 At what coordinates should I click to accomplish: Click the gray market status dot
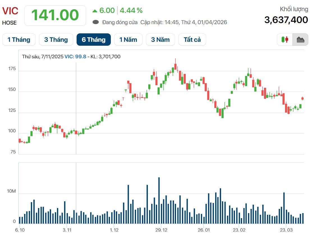click(x=96, y=22)
